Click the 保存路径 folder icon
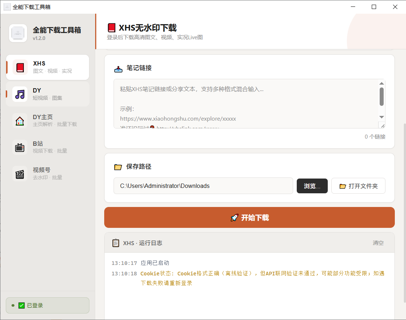Image resolution: width=406 pixels, height=320 pixels. [118, 167]
